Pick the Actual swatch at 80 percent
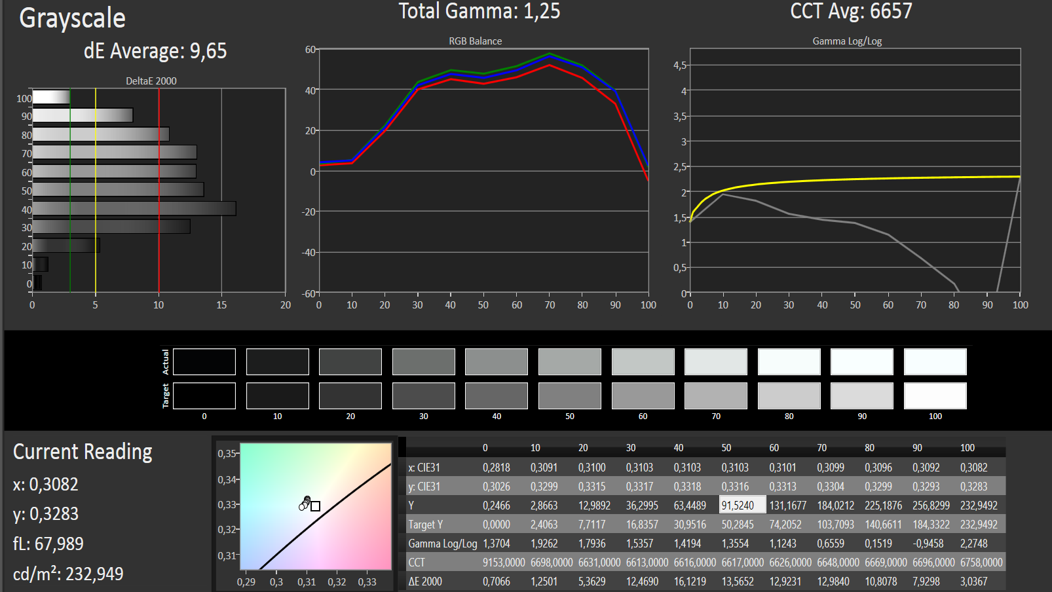Screen dimensions: 1052x592 coord(789,361)
